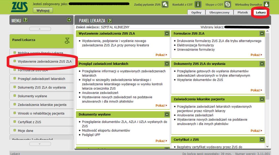Viewport: 279px width, 155px height.
Task: Click the vertical scrollbar thumb in panel
Action: pyautogui.click(x=268, y=66)
